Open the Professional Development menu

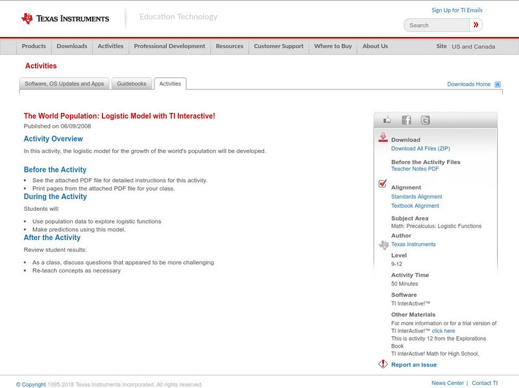(169, 46)
